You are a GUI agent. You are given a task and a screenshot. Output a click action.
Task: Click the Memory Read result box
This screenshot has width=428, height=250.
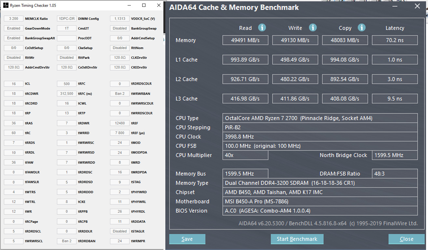245,40
